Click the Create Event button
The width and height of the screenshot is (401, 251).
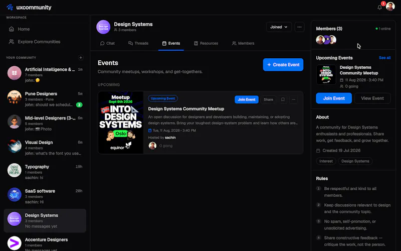tap(283, 65)
